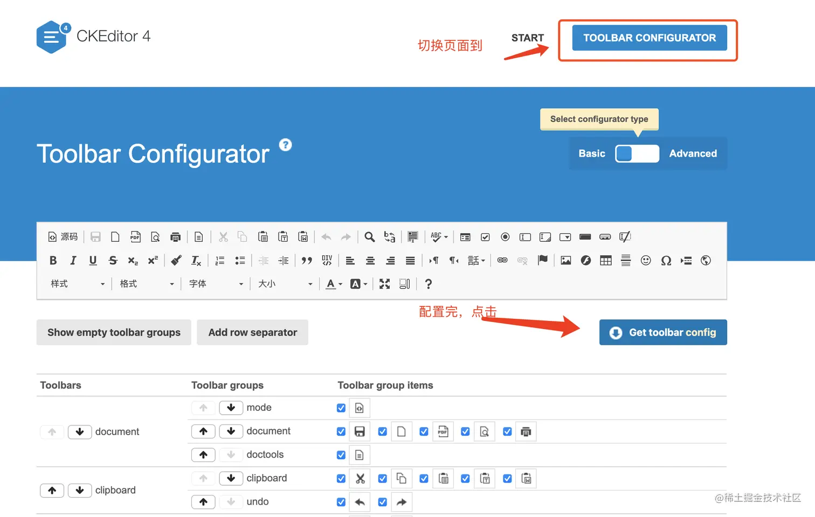Apply Italic formatting in the editor toolbar
815x517 pixels.
point(73,261)
